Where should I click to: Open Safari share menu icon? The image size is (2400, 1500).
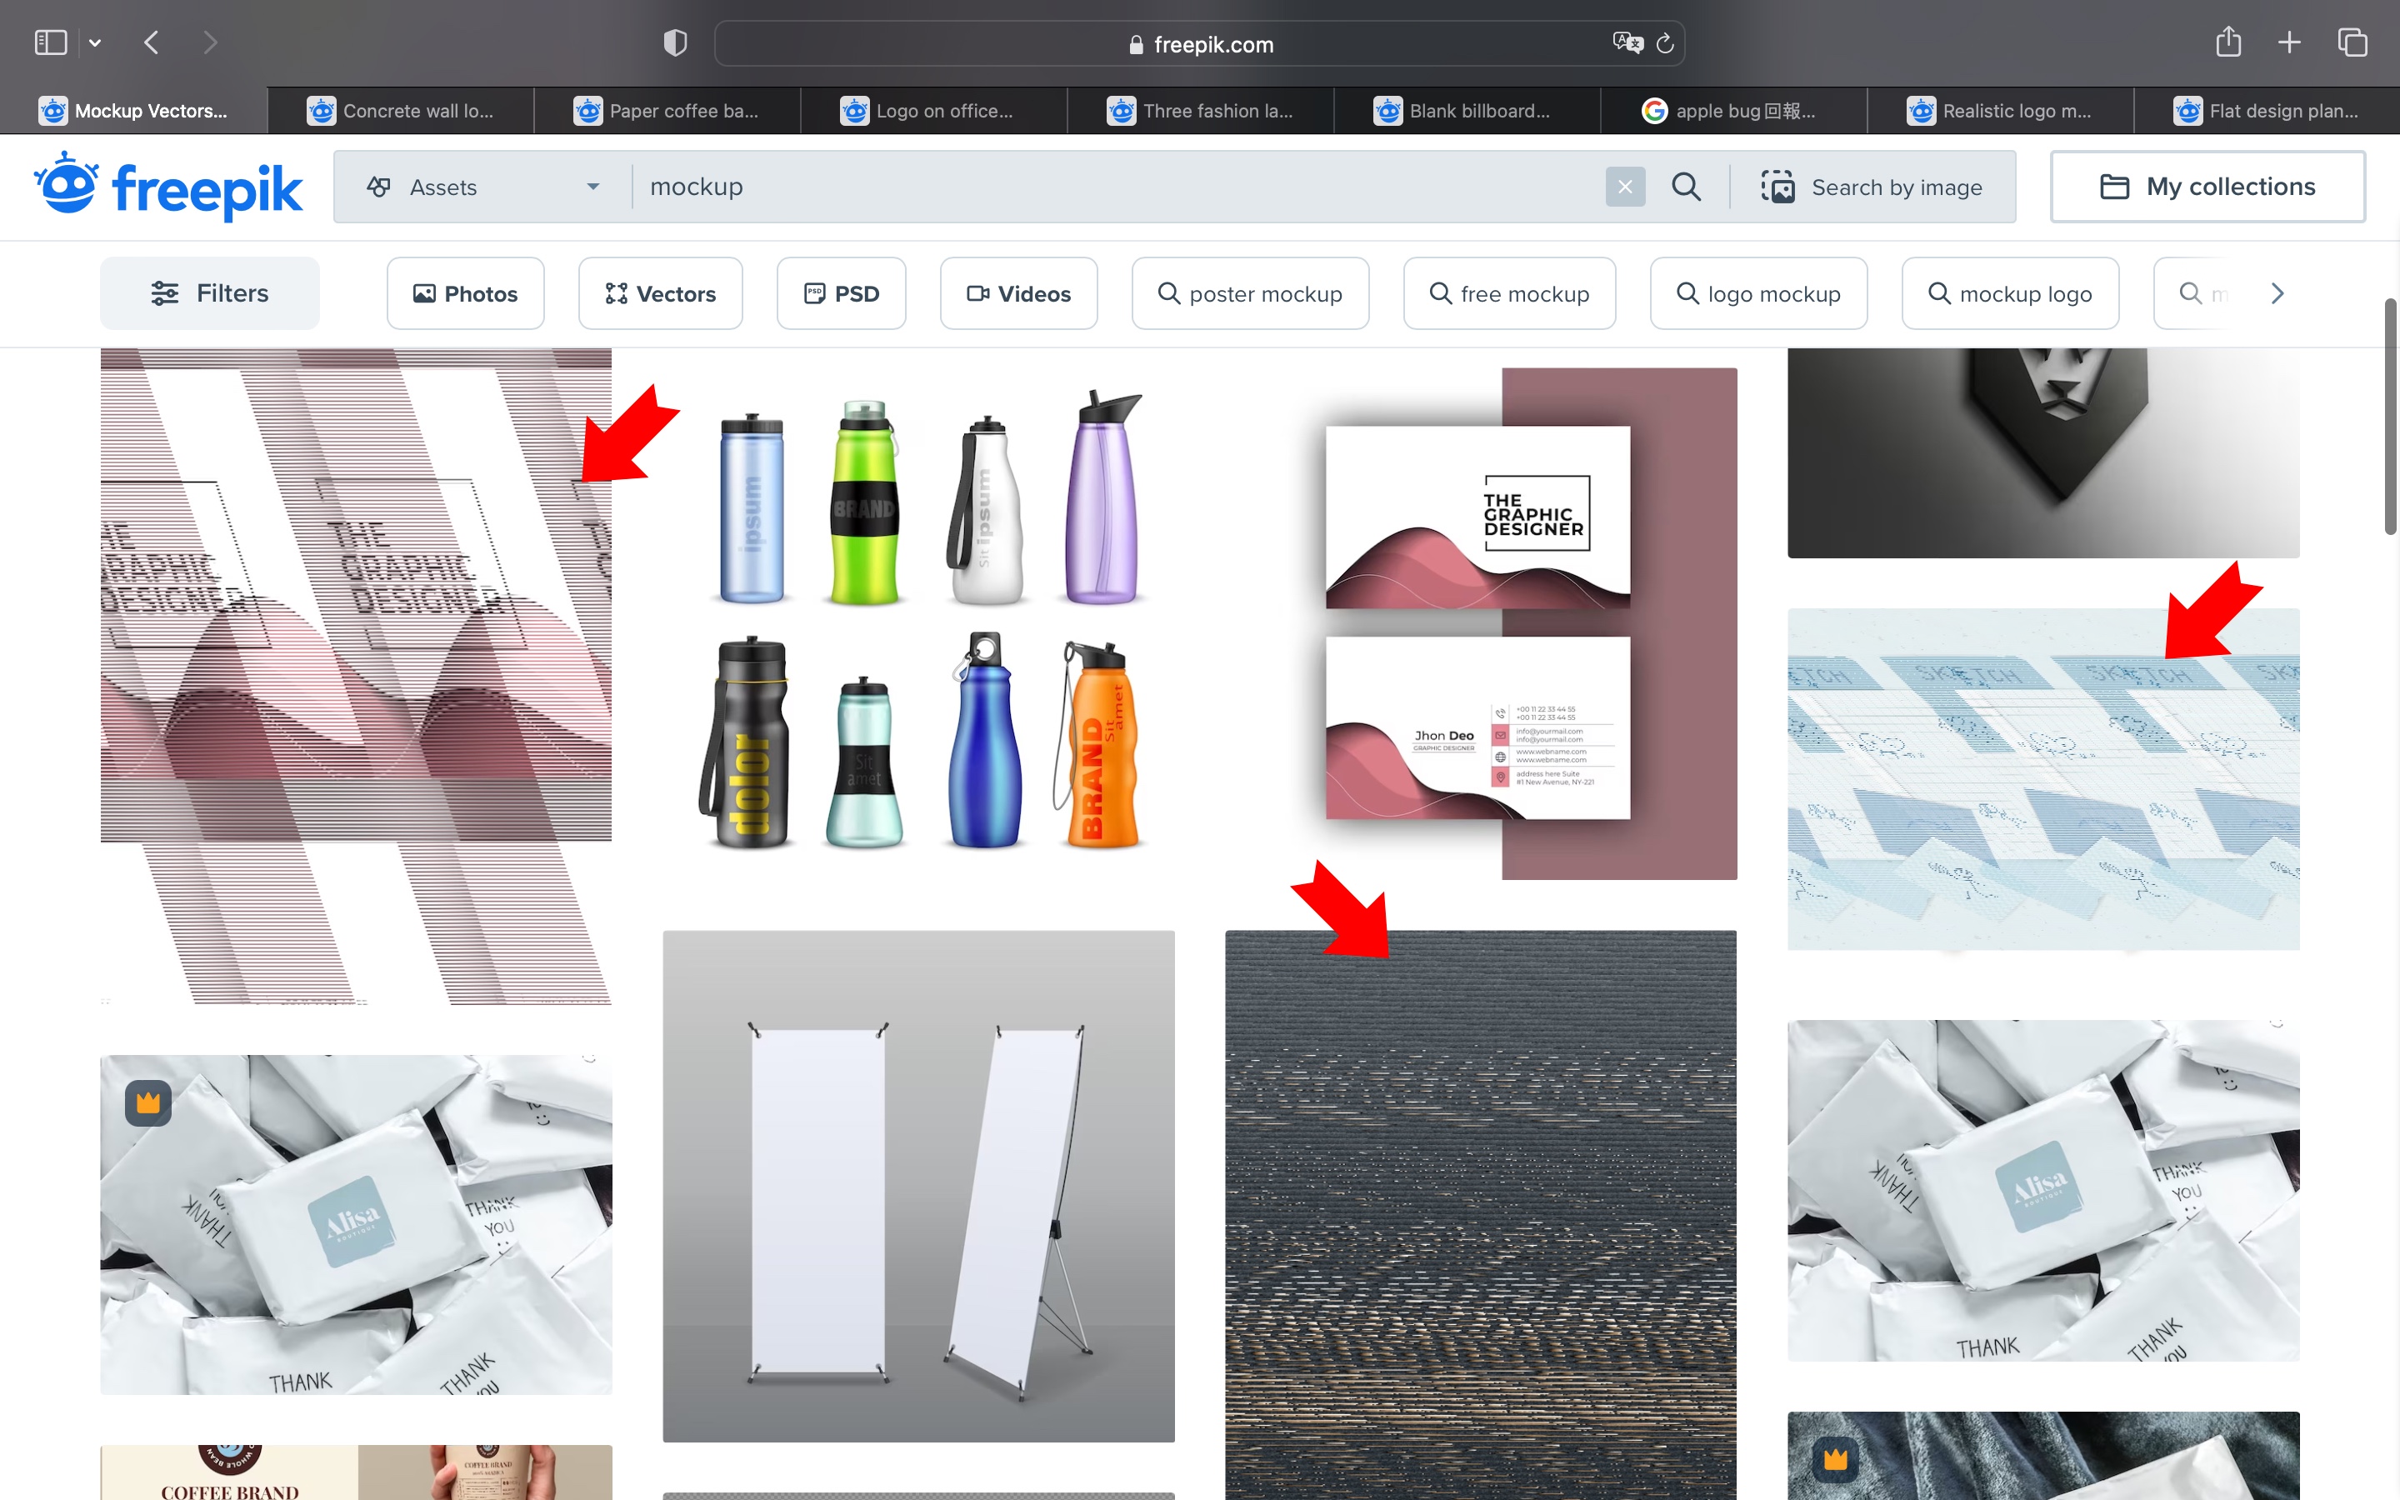click(x=2227, y=42)
